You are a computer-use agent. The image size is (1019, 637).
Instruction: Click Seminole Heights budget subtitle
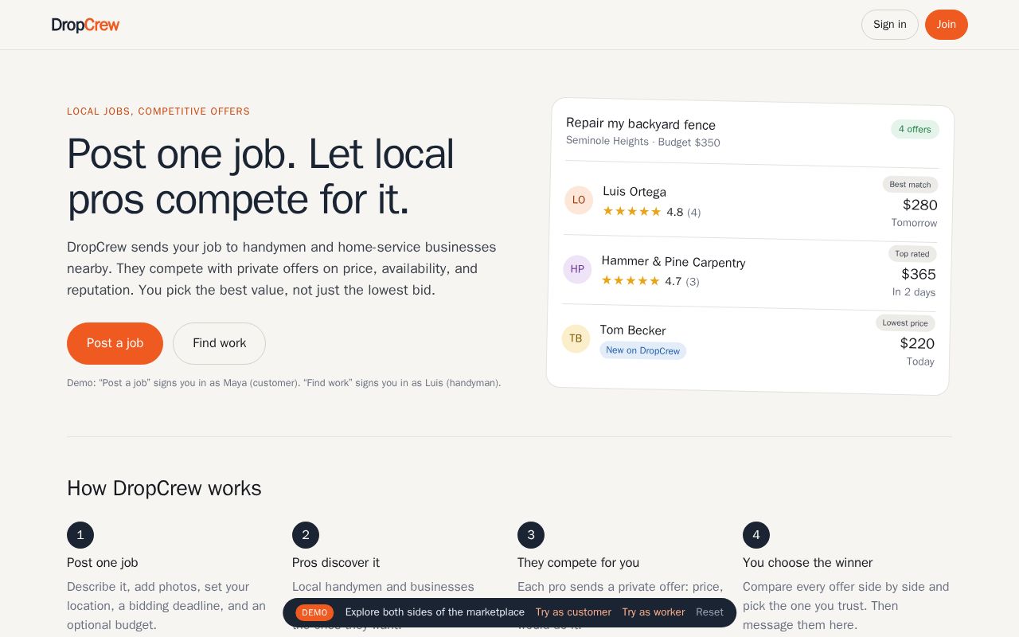(643, 142)
